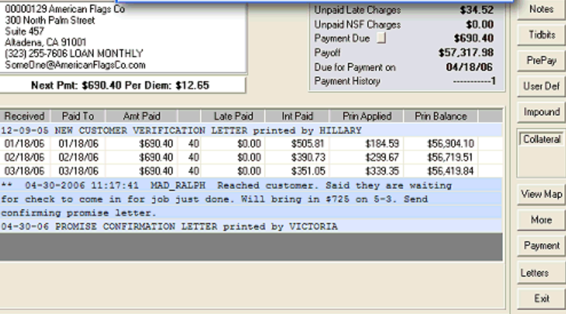Click principal applied $184.59

click(382, 144)
